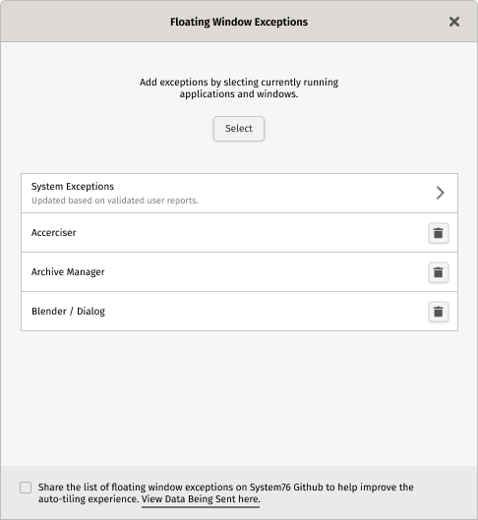Delete the Accerciser exception with trash icon
Screen dimensions: 478x520
439,233
